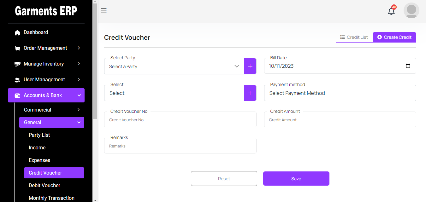Click the Credit Amount input field
Image resolution: width=426 pixels, height=202 pixels.
(x=340, y=120)
